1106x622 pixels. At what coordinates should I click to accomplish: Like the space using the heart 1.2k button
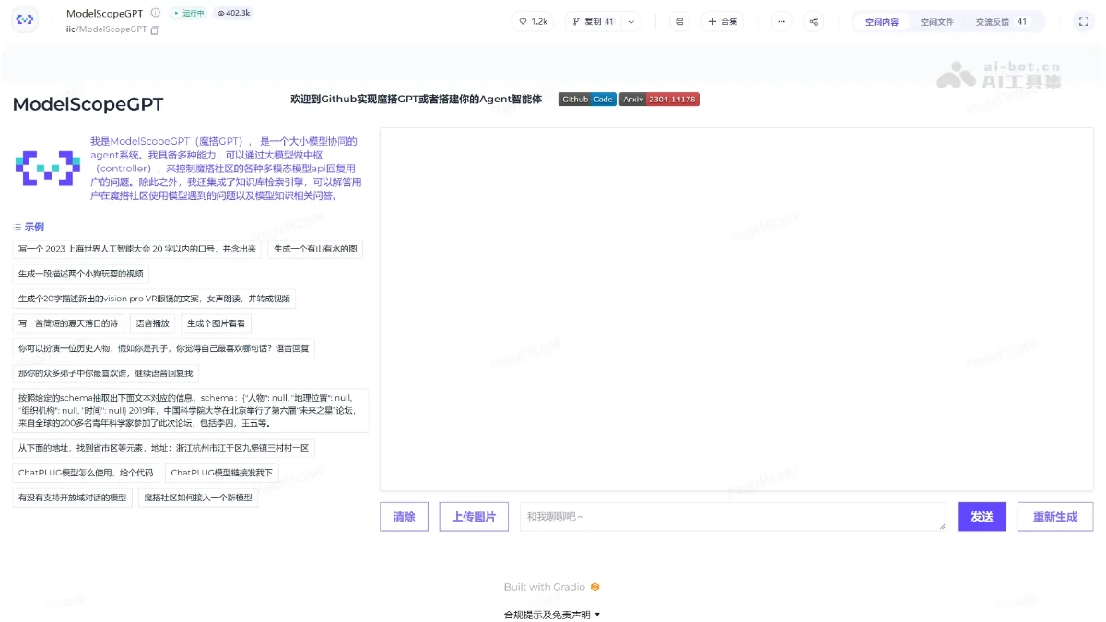pyautogui.click(x=533, y=21)
